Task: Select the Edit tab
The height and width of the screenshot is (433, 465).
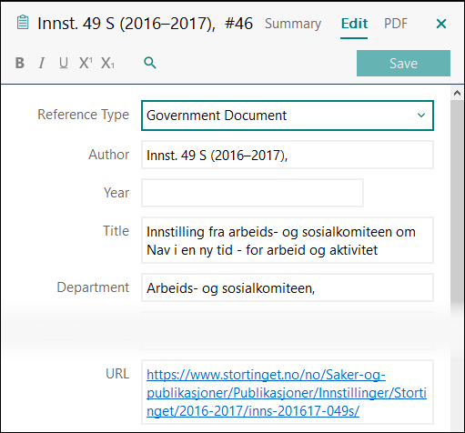Action: point(354,24)
